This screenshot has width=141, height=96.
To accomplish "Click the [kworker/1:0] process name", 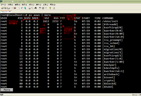I will 112,59.
